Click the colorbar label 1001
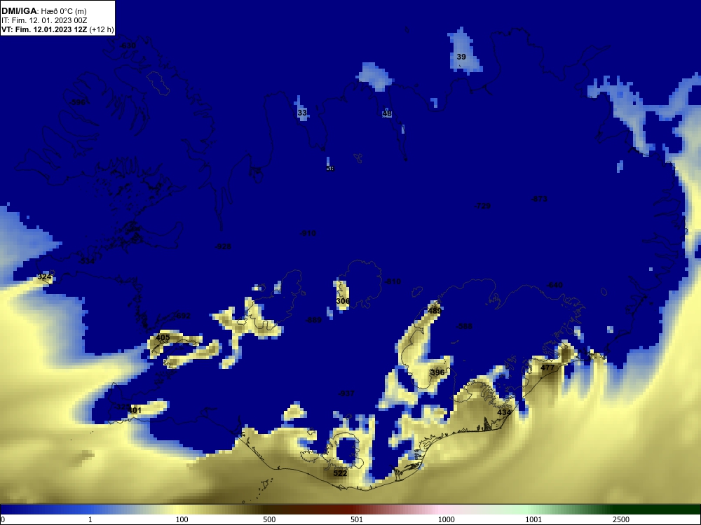This screenshot has height=525, width=701. point(533,519)
